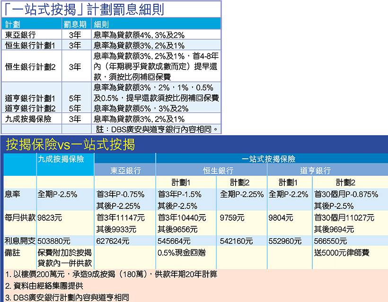
Task: Click the '其後9694元' payment value
Action: [334, 229]
